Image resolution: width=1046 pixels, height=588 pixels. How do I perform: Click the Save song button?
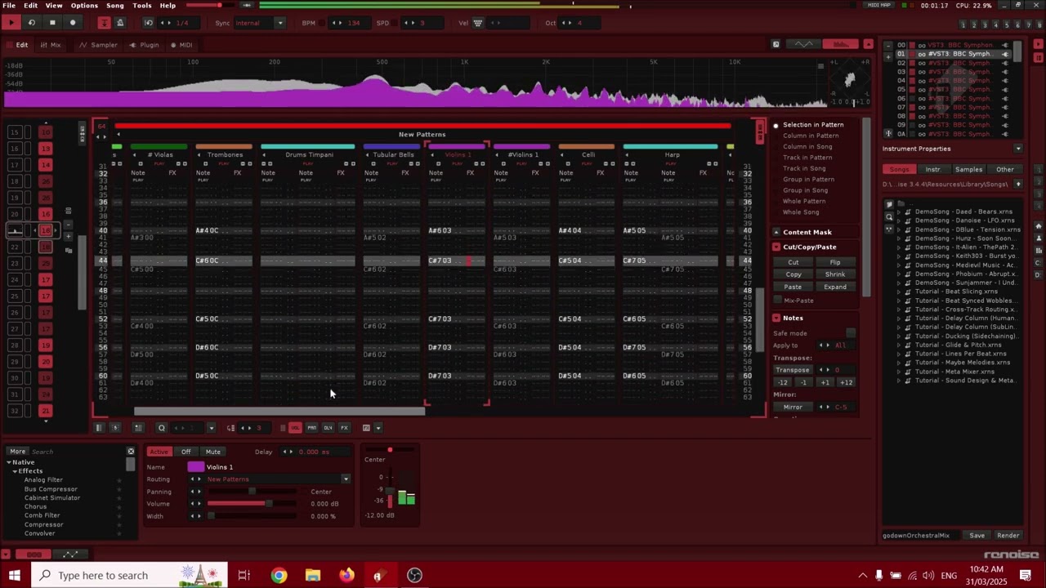pos(977,536)
